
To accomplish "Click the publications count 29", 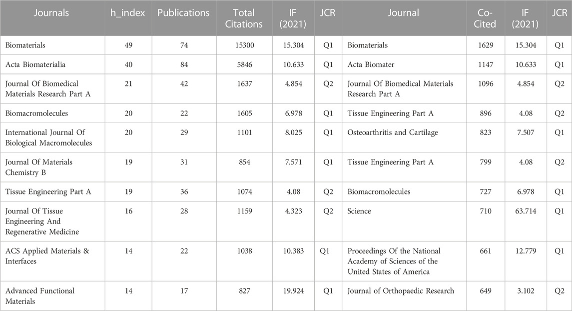I will 184,132.
